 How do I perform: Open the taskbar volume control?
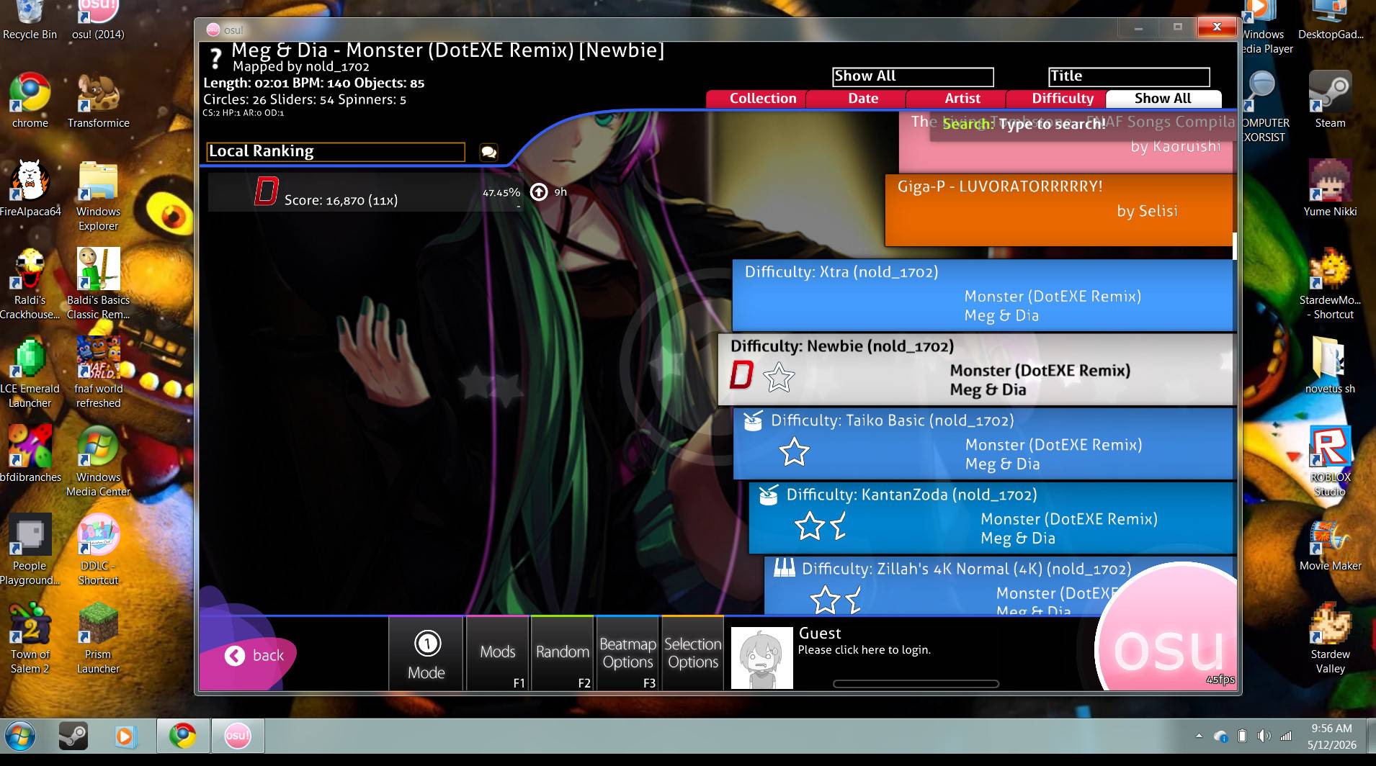point(1264,736)
